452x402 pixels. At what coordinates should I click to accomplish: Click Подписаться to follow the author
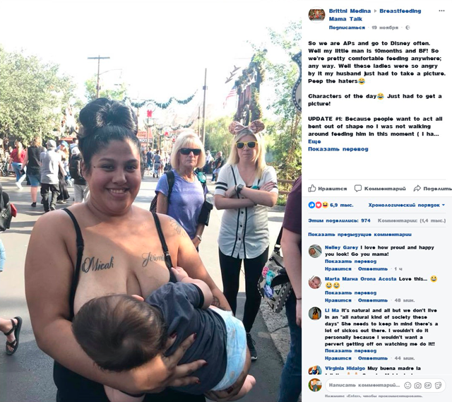click(347, 28)
